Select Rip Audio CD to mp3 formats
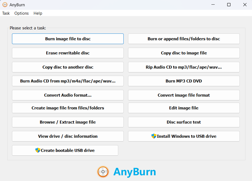The width and height of the screenshot is (252, 181). pyautogui.click(x=184, y=67)
